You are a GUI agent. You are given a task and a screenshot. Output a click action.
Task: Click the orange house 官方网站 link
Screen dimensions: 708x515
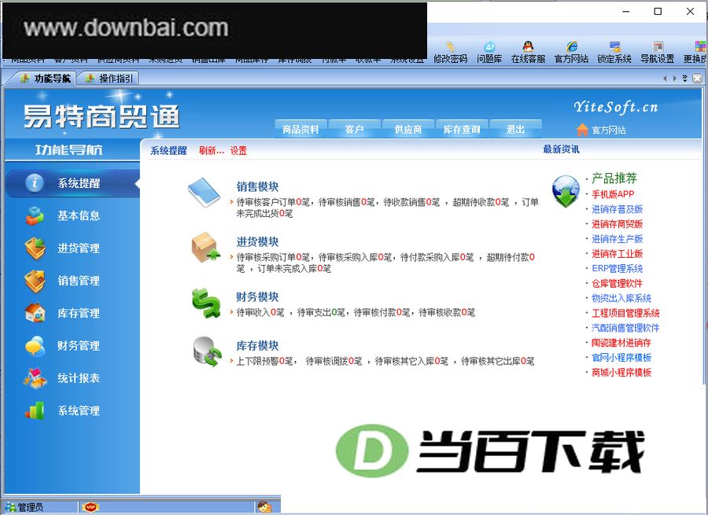click(601, 130)
